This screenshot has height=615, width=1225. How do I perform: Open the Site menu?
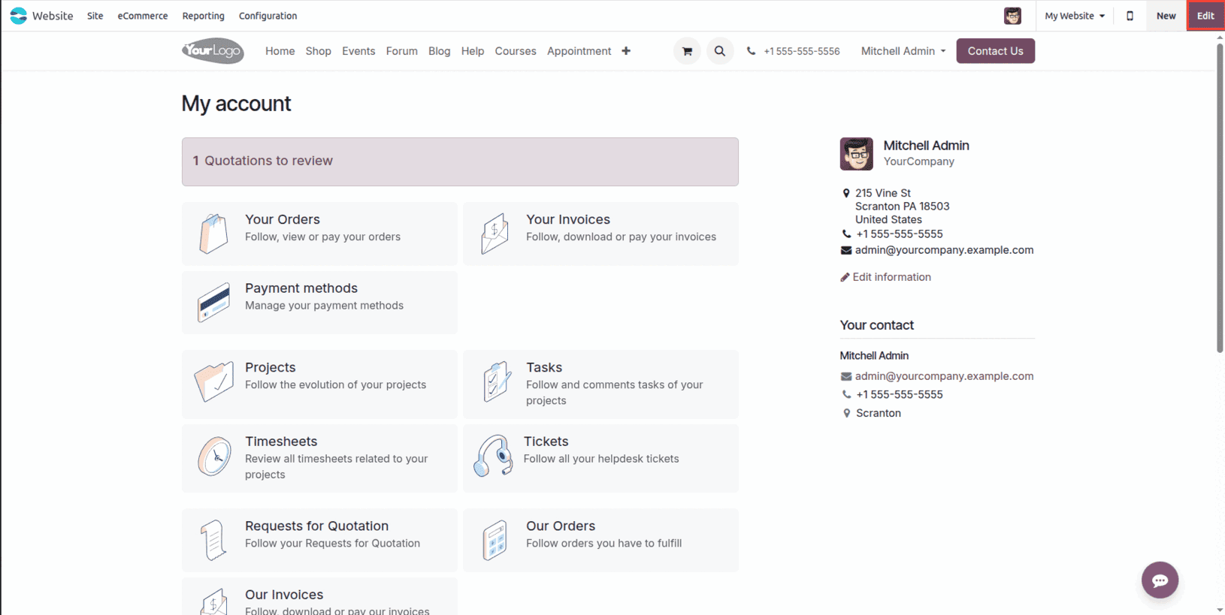click(95, 16)
